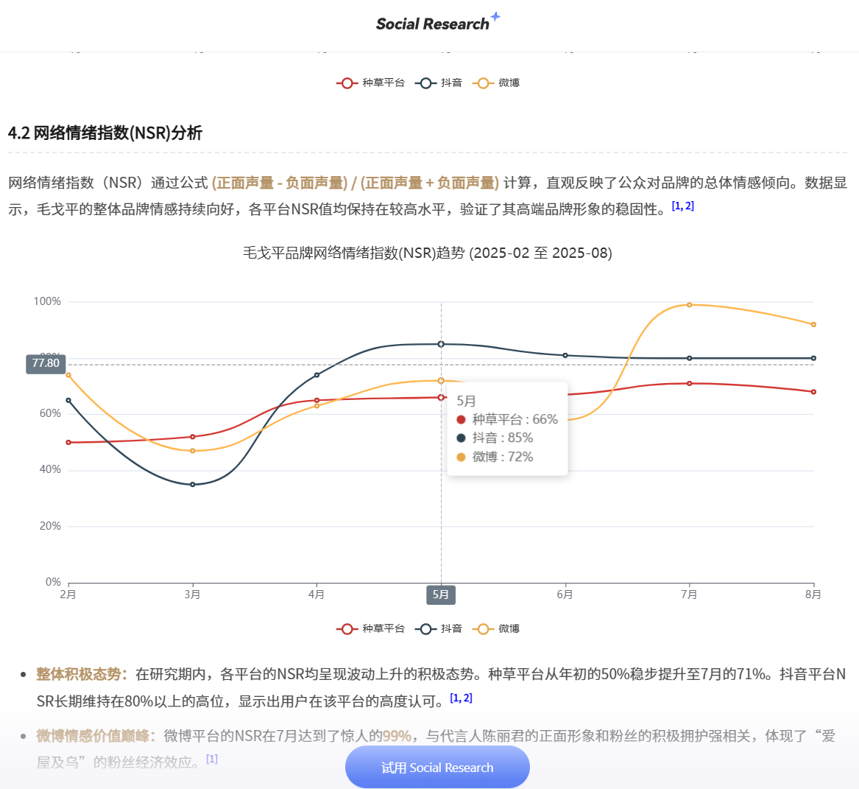Click the 77.80 y-axis pointer label

point(46,363)
